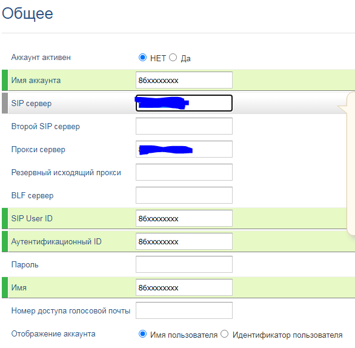Click the SIP сервер row label
Viewport: 355px width, 348px height.
[x=32, y=103]
